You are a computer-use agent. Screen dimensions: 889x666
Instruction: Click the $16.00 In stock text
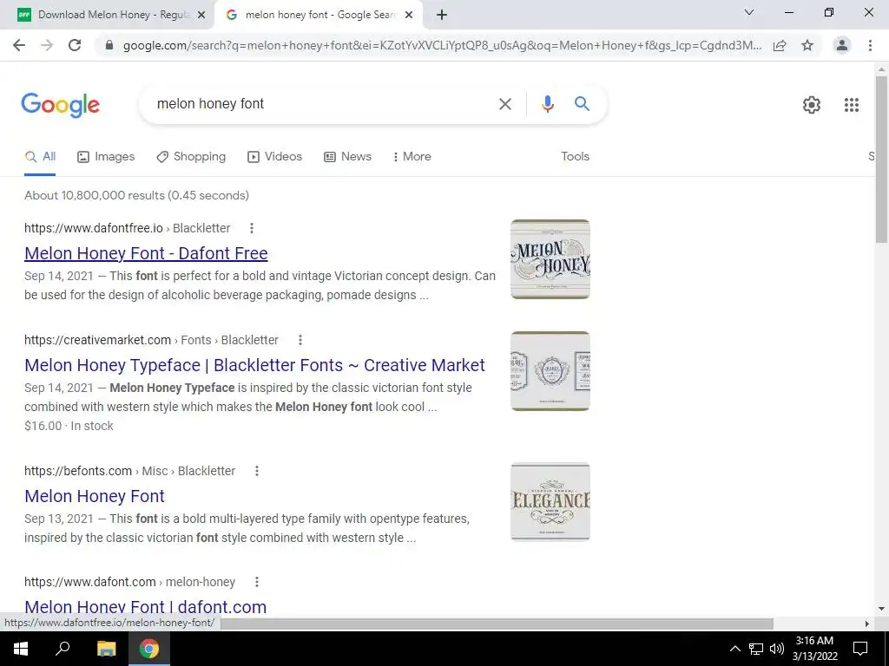tap(69, 426)
